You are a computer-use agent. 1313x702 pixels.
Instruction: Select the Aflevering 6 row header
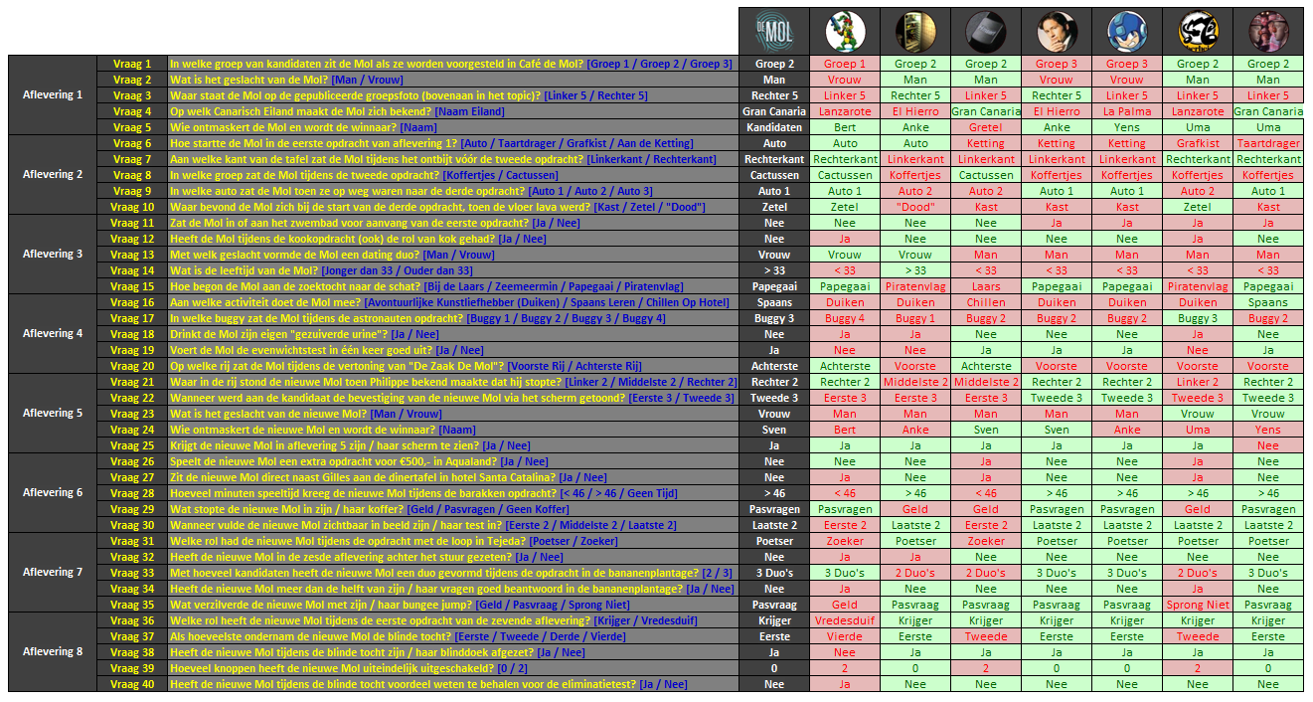coord(54,493)
